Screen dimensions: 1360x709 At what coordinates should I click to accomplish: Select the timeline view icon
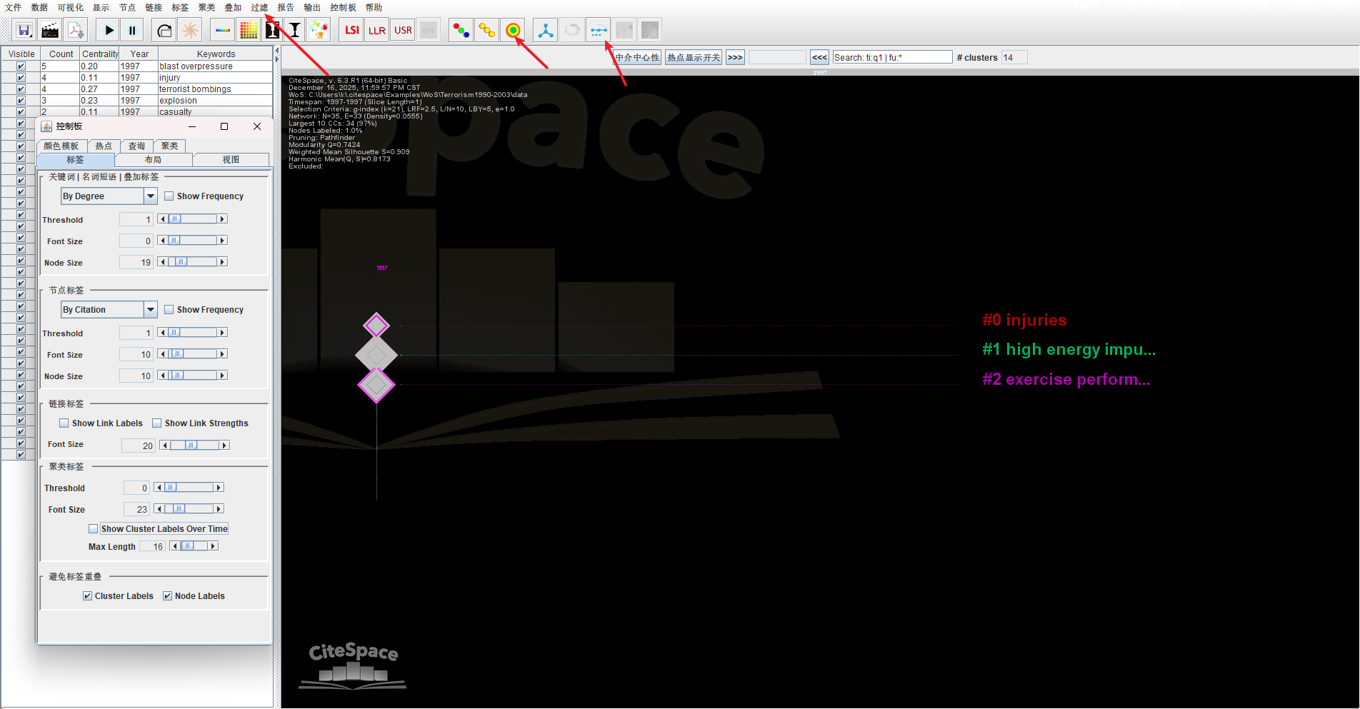(x=598, y=29)
